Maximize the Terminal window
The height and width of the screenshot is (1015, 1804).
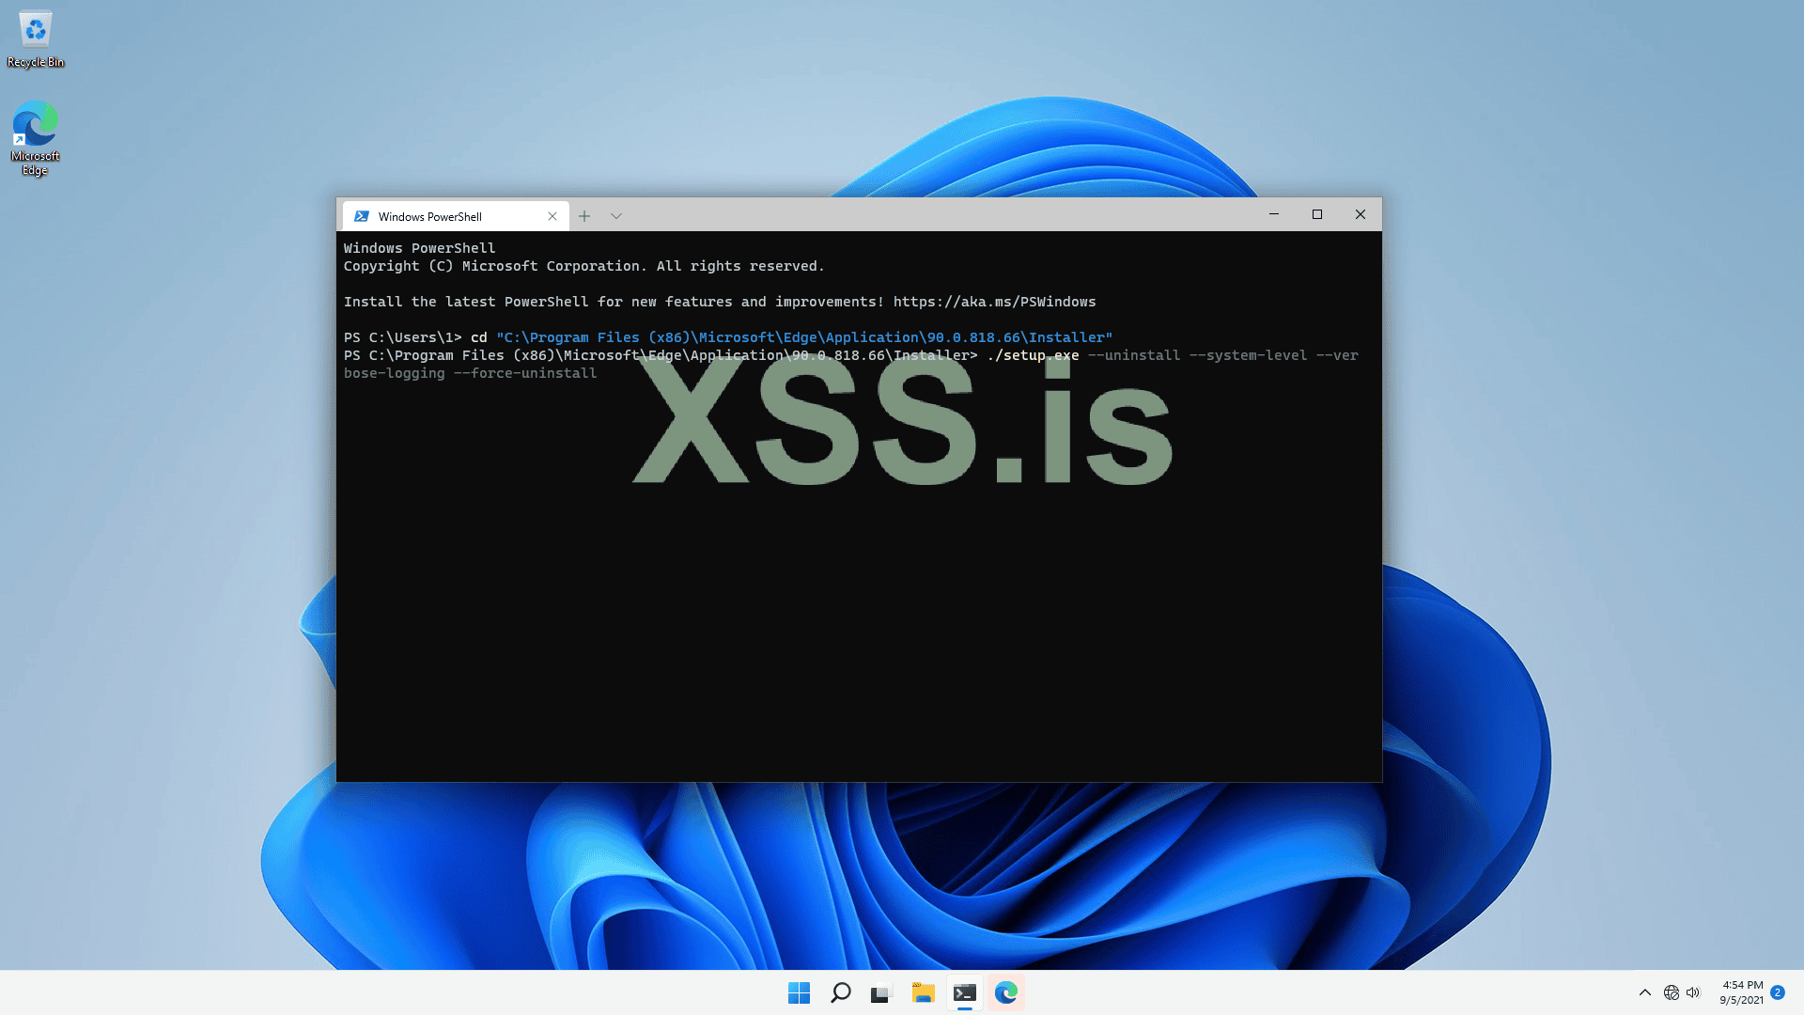click(1317, 214)
